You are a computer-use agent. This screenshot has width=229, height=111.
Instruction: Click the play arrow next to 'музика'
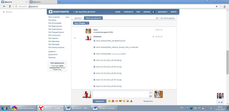153,12
